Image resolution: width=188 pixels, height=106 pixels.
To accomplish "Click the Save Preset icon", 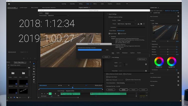I will [138, 24].
